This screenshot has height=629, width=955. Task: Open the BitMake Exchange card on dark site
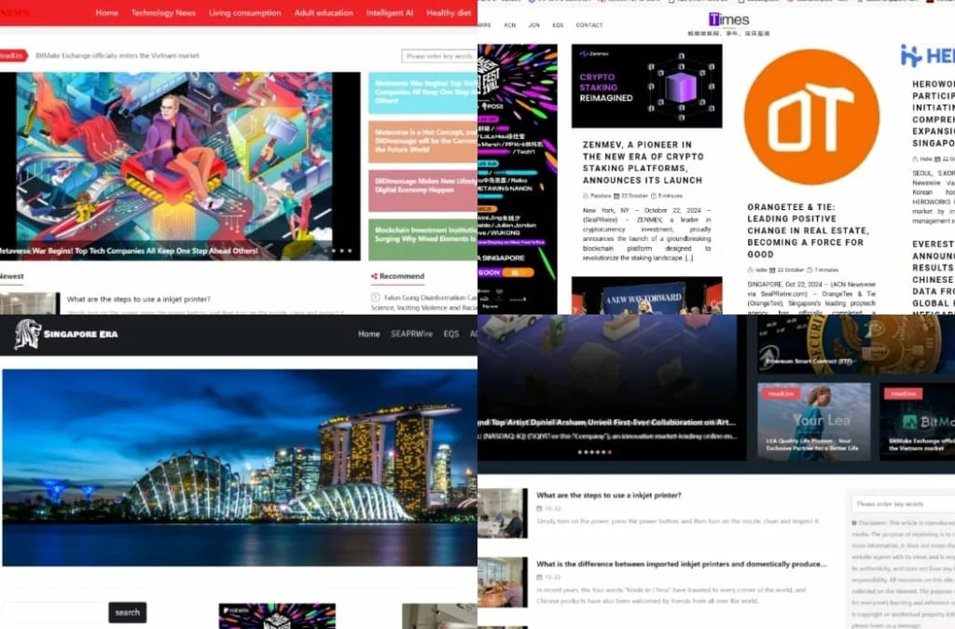coord(918,421)
